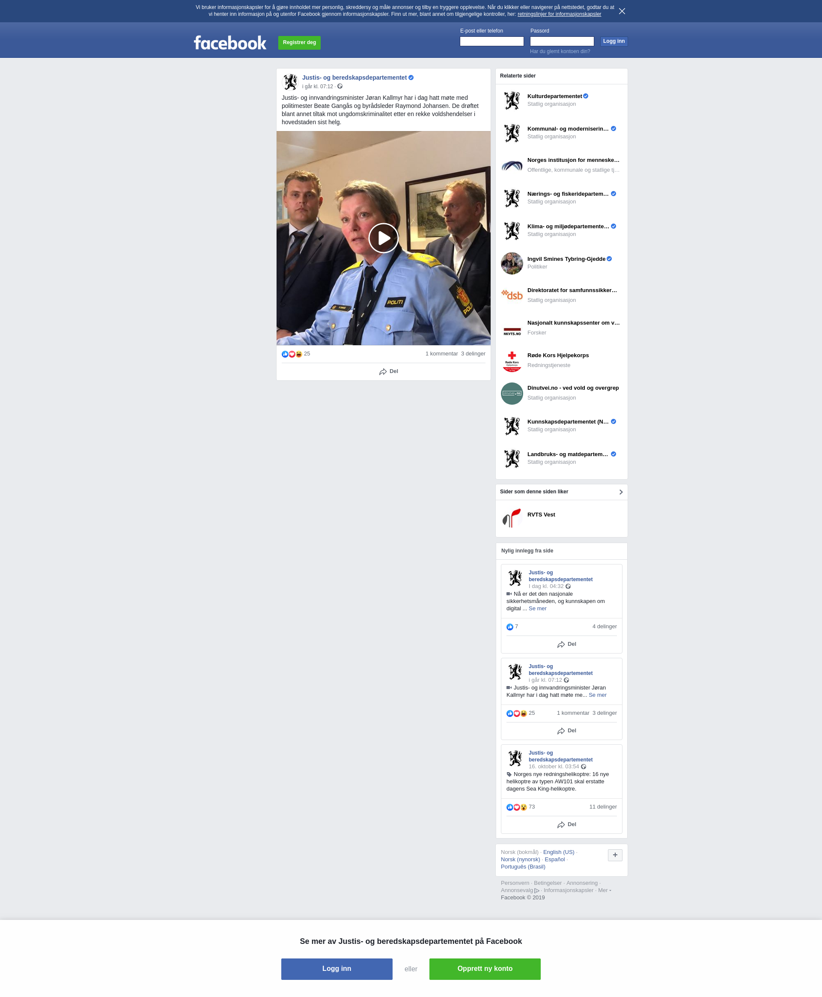Screen dimensions: 822x997
Task: Open 'Har du glemt kontoen din?' link
Action: [x=560, y=51]
